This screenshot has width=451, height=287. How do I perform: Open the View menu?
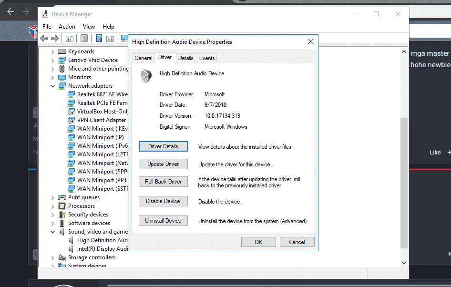pyautogui.click(x=89, y=26)
